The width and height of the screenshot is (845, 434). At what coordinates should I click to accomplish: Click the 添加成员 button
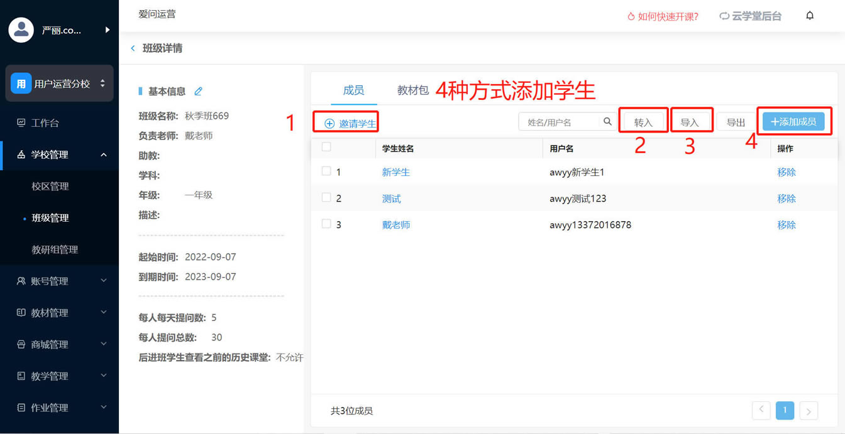pos(793,122)
